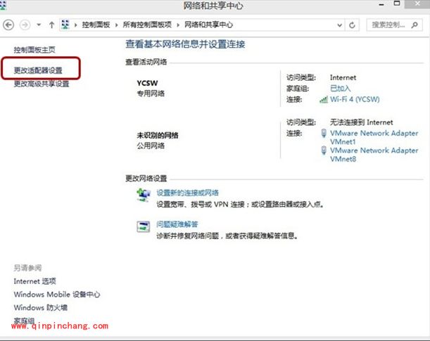Refresh the page with refresh icon

coord(352,25)
